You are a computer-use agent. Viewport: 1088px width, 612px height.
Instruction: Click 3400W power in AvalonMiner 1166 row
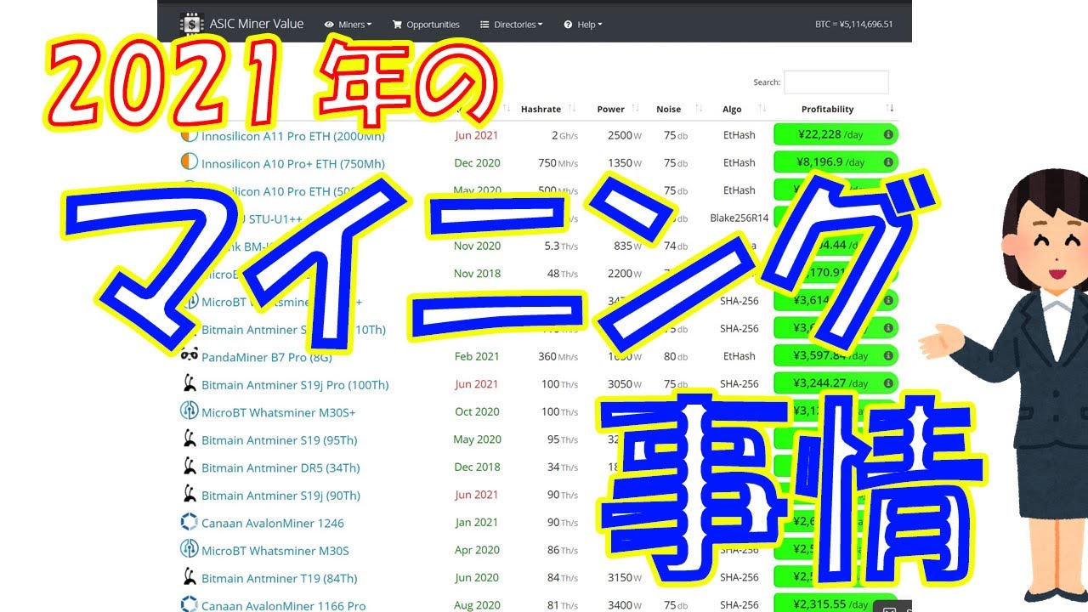(625, 605)
